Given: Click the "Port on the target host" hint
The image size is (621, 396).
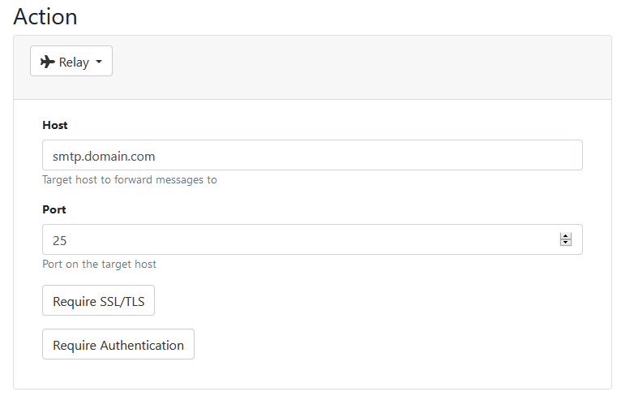Looking at the screenshot, I should coord(99,264).
